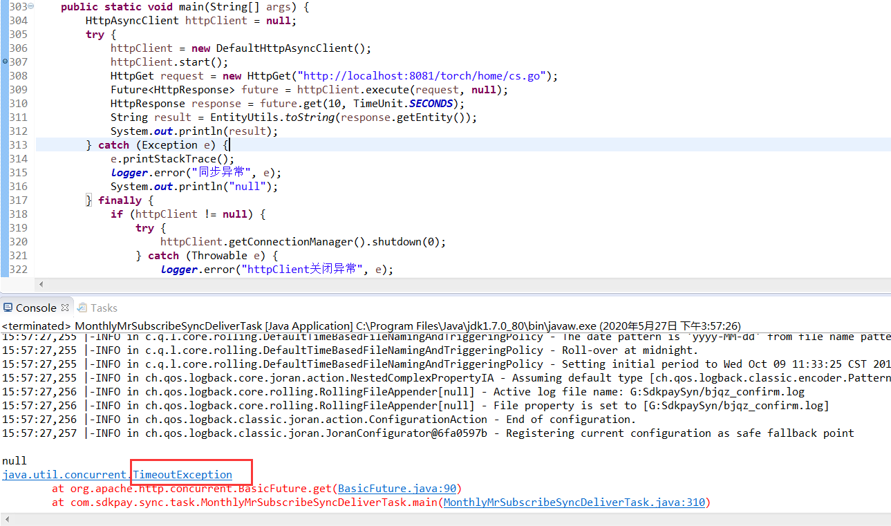Click the 同步异常 string in Logger.error call
Viewport: 891px width, 526px height.
tap(221, 172)
